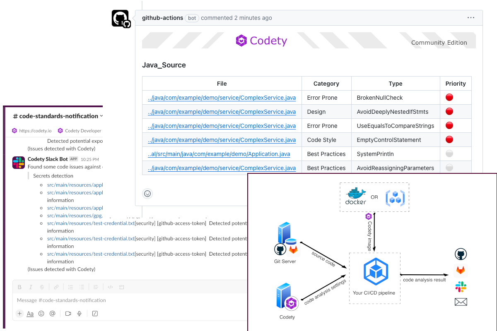This screenshot has width=497, height=331.
Task: Click the 'Java_Source' heading
Action: [164, 65]
